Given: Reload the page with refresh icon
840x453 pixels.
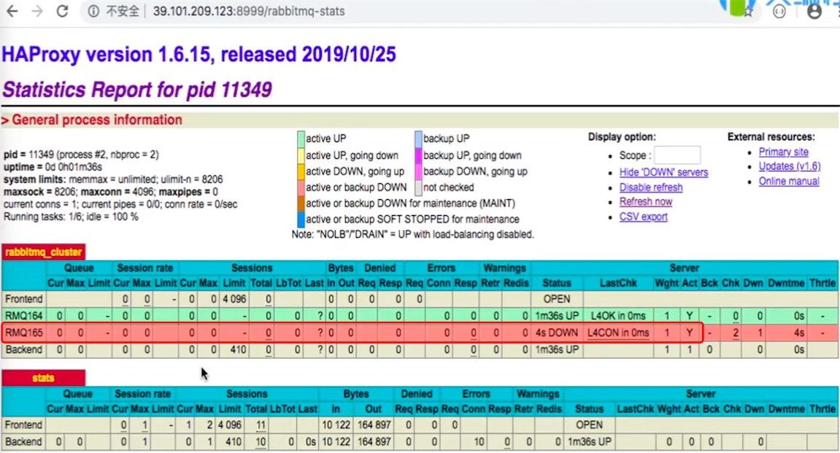Looking at the screenshot, I should (62, 11).
